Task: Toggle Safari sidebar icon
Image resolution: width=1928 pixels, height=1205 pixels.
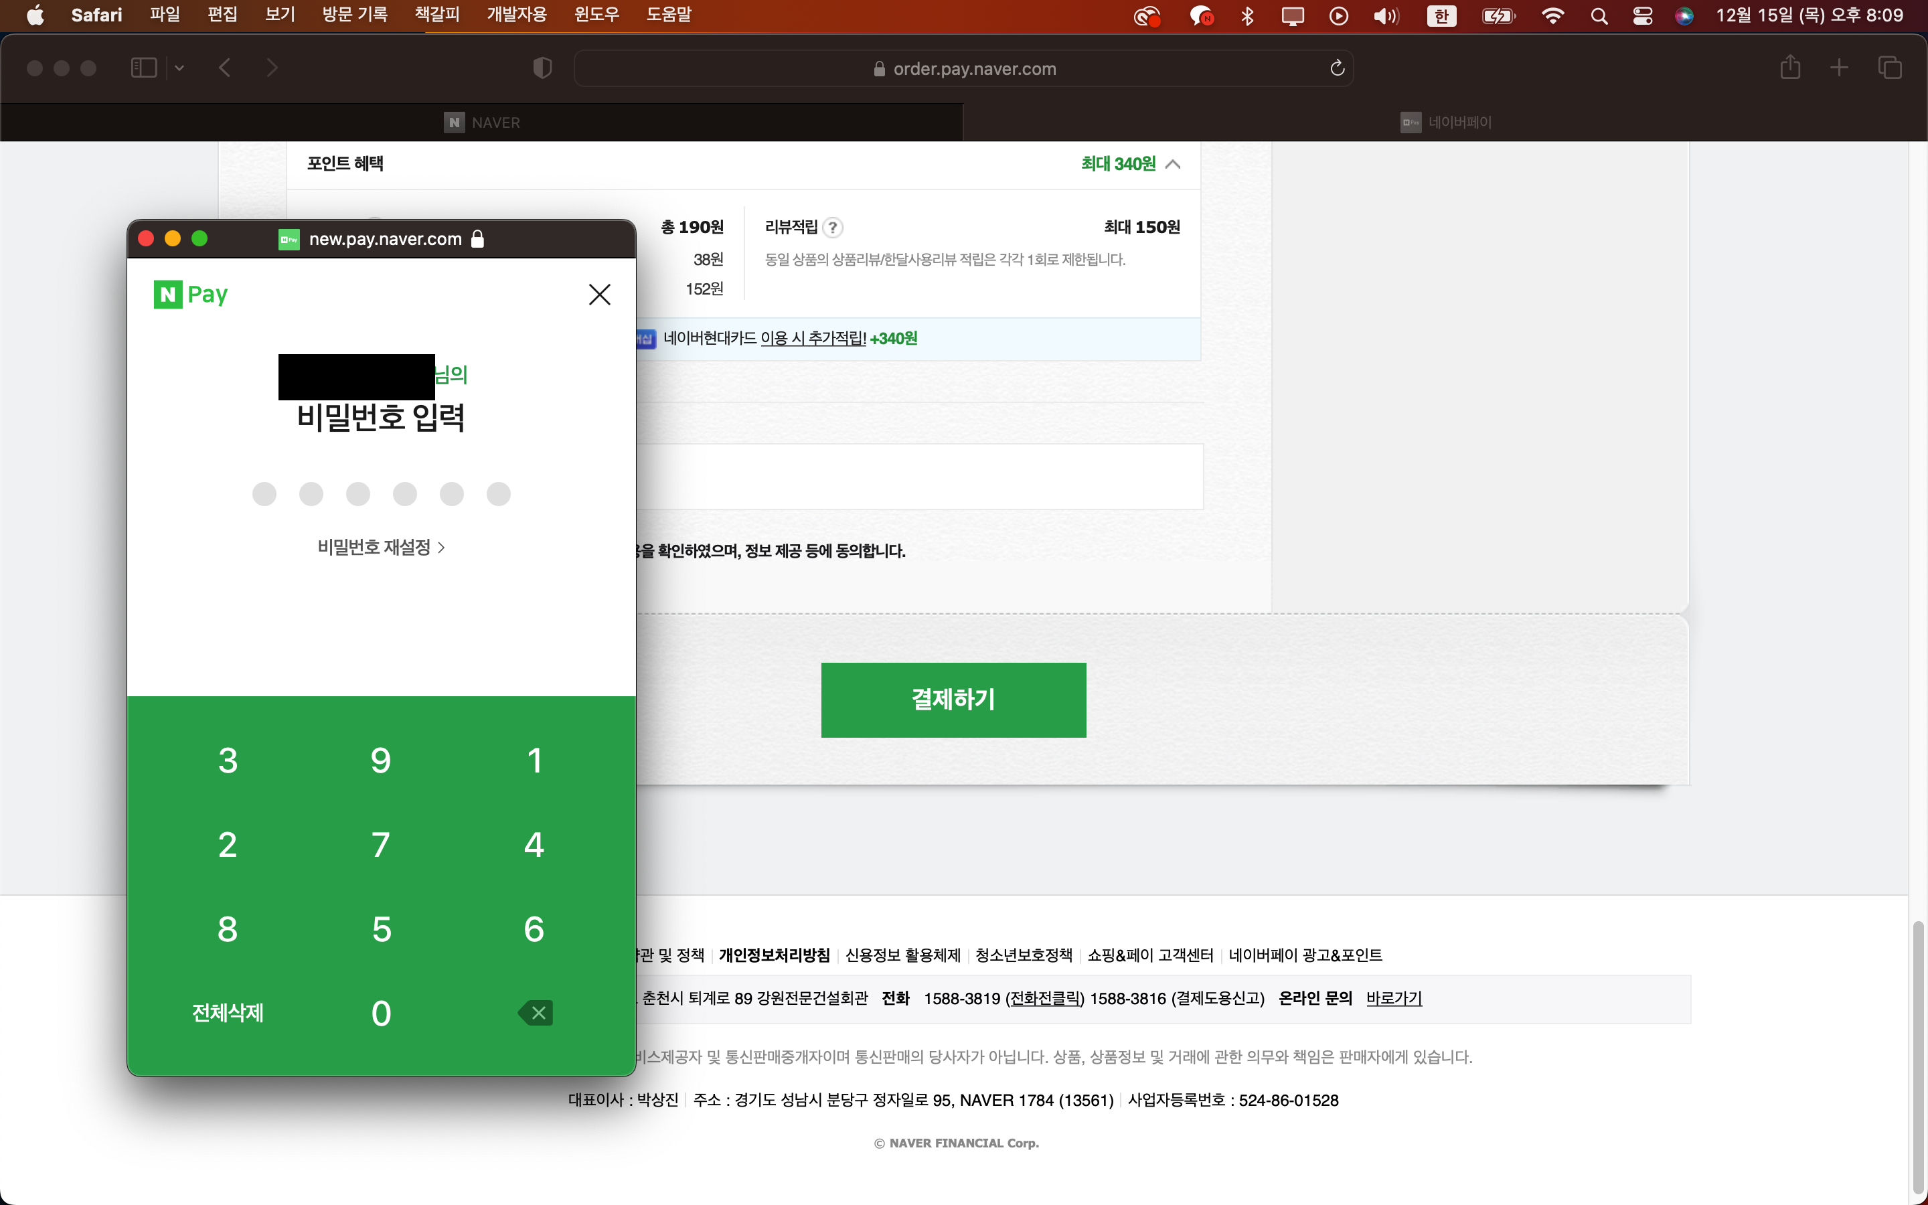Action: pyautogui.click(x=143, y=68)
